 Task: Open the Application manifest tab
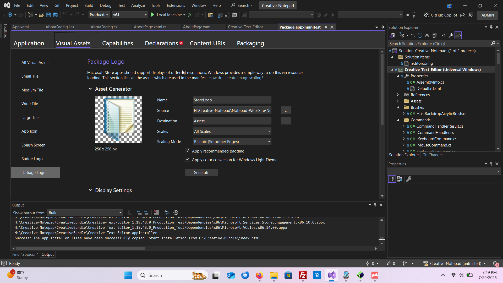point(29,43)
